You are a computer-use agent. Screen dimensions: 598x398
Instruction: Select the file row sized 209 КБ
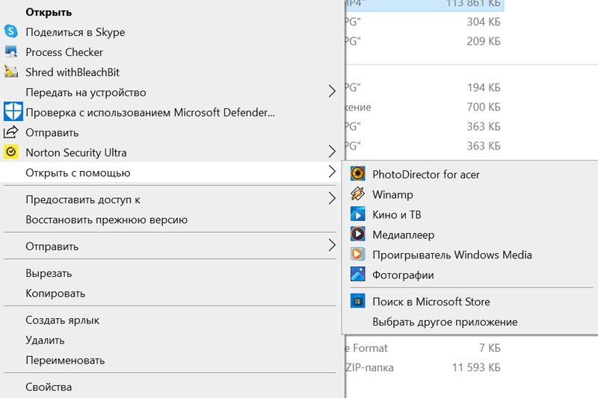(425, 41)
